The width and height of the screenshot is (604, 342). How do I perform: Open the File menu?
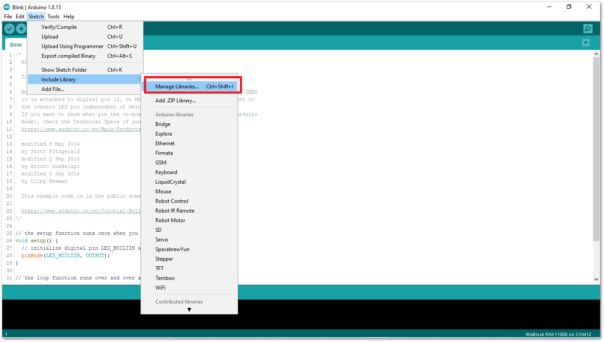(x=8, y=17)
